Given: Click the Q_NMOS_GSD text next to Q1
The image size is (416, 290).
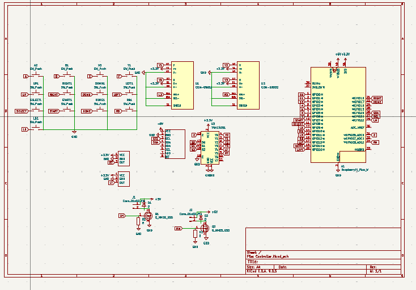Looking at the screenshot, I should pyautogui.click(x=164, y=217).
